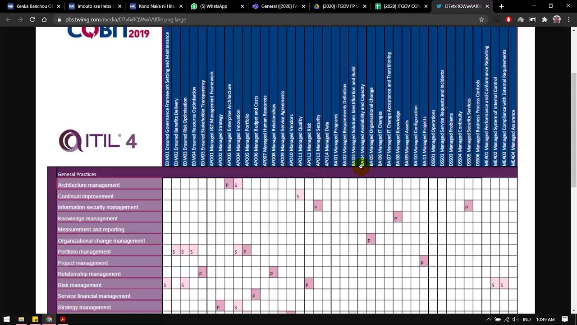Open Adobe Acrobat from the taskbar
This screenshot has width=577, height=325.
point(63,320)
